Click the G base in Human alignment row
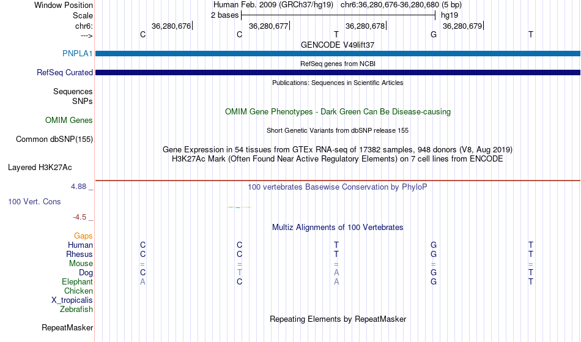This screenshot has width=581, height=342. (434, 245)
